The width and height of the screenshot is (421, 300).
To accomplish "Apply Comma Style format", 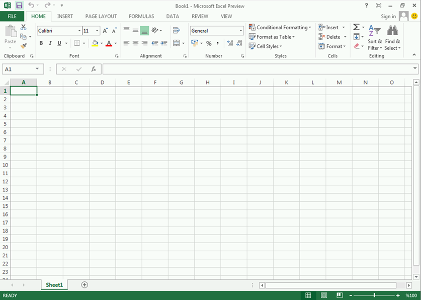I will pos(218,43).
